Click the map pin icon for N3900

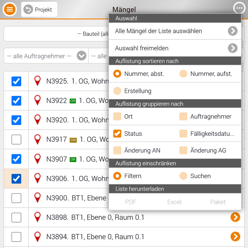pyautogui.click(x=38, y=198)
